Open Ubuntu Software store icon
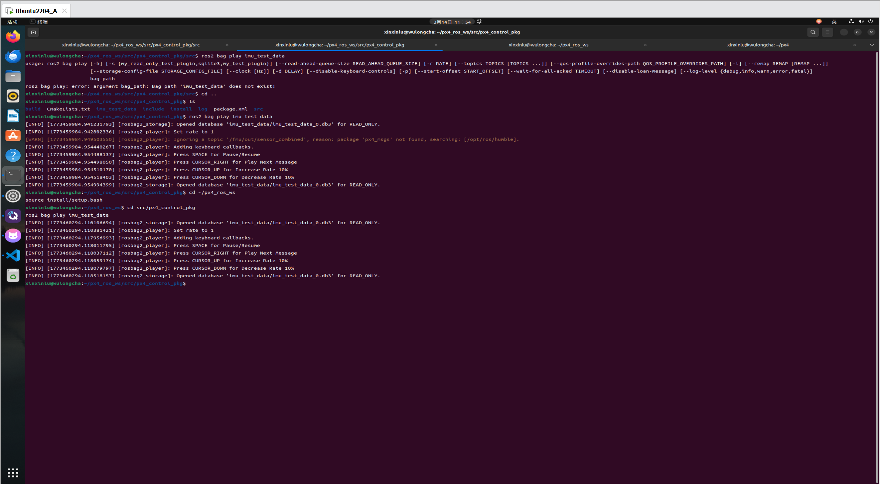The image size is (880, 485). [x=13, y=136]
